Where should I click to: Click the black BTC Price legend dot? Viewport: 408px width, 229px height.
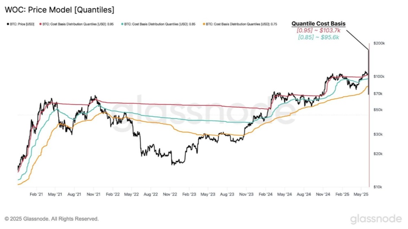pos(8,24)
